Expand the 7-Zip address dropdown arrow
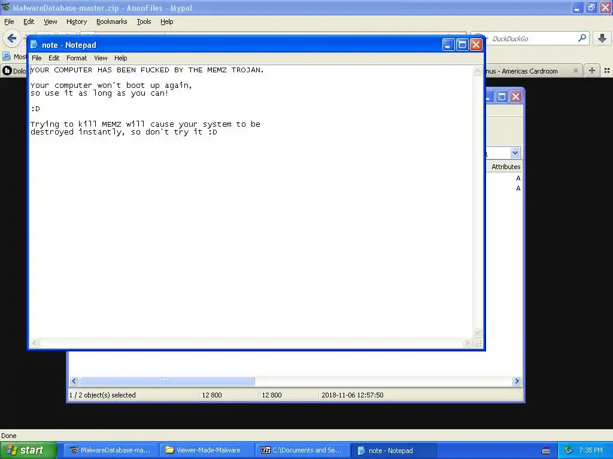Viewport: 613px width, 459px height. coord(515,152)
